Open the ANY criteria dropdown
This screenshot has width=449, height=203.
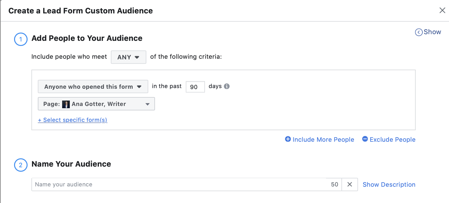128,57
